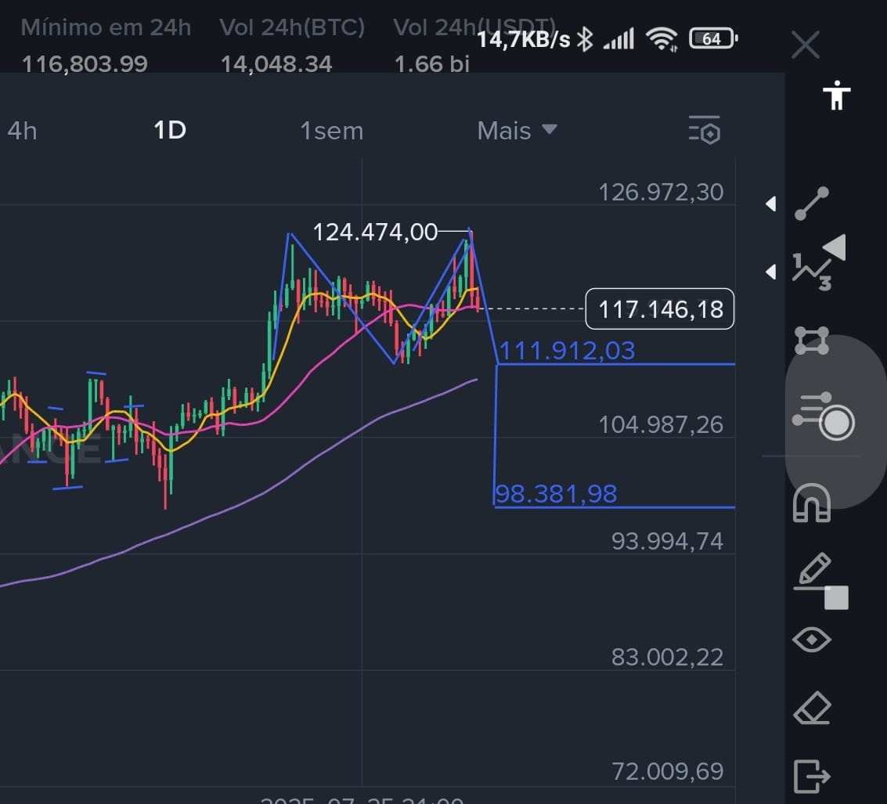Viewport: 887px width, 804px height.
Task: Tap the 104.987,26 price axis label
Action: coord(661,424)
